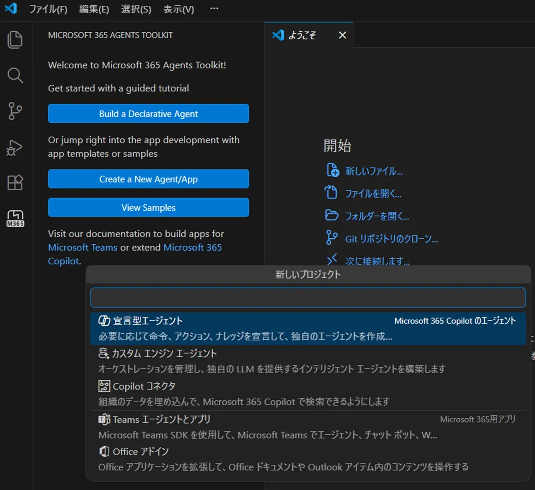Click the Build a Declarative Agent button
The height and width of the screenshot is (490, 535).
coord(148,114)
